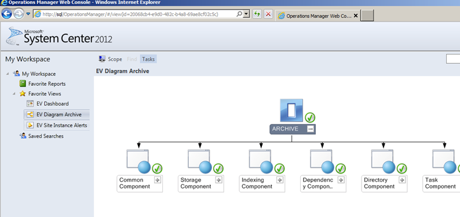Select the Dependency Component node icon
This screenshot has width=460, height=217.
click(323, 161)
